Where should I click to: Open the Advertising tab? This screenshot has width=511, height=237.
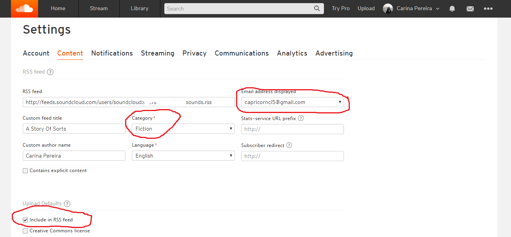334,53
